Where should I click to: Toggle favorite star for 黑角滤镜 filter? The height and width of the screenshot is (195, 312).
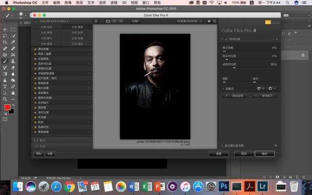coord(35,132)
